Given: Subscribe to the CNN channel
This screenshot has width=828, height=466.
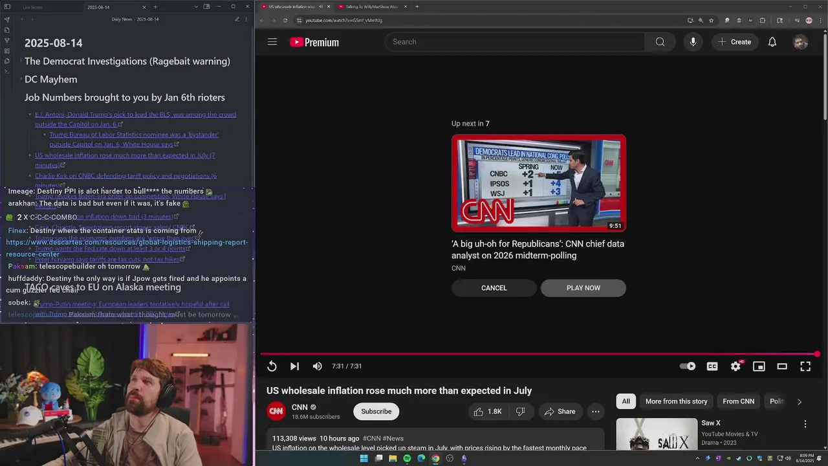Looking at the screenshot, I should click(376, 412).
